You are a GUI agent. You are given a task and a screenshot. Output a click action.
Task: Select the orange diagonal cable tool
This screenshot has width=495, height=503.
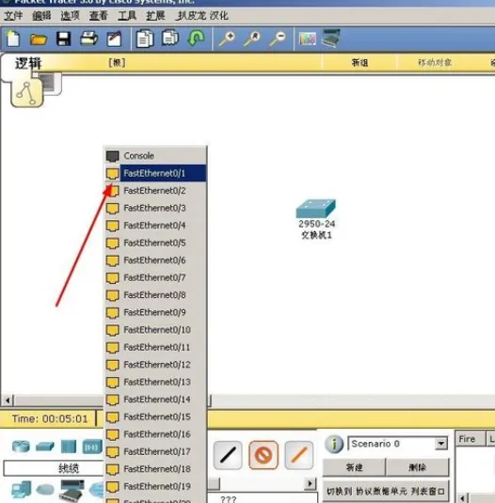(x=299, y=455)
